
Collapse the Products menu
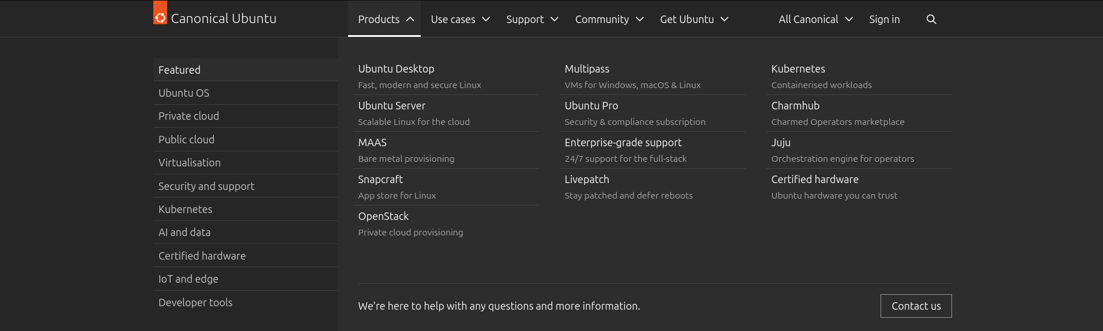click(384, 19)
